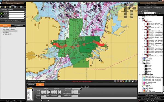Click the warning triangle icon in map toolbar

click(123, 81)
